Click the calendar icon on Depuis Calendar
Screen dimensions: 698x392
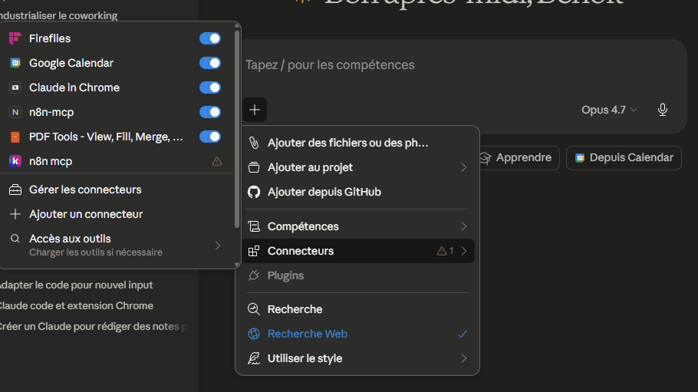pos(580,158)
